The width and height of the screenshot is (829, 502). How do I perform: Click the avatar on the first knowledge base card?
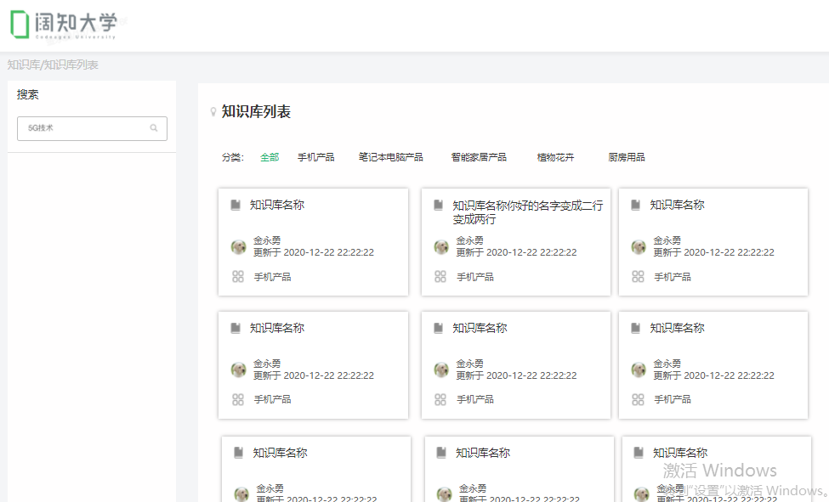239,246
